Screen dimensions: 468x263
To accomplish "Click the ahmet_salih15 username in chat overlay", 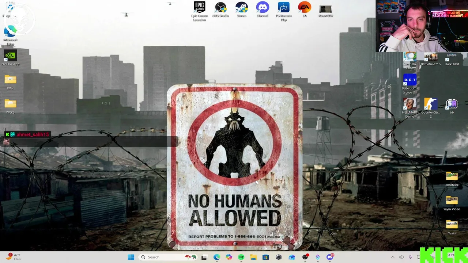I will pyautogui.click(x=33, y=134).
